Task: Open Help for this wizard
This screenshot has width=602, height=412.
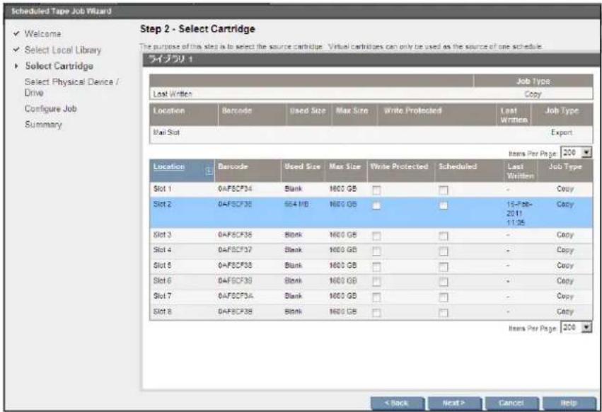Action: (x=569, y=404)
